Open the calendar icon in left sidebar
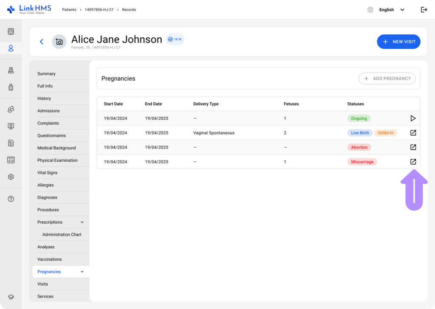Image resolution: width=435 pixels, height=309 pixels. tap(11, 31)
